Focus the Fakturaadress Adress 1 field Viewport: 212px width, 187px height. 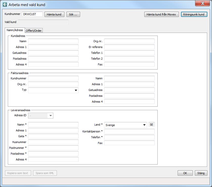129,84
